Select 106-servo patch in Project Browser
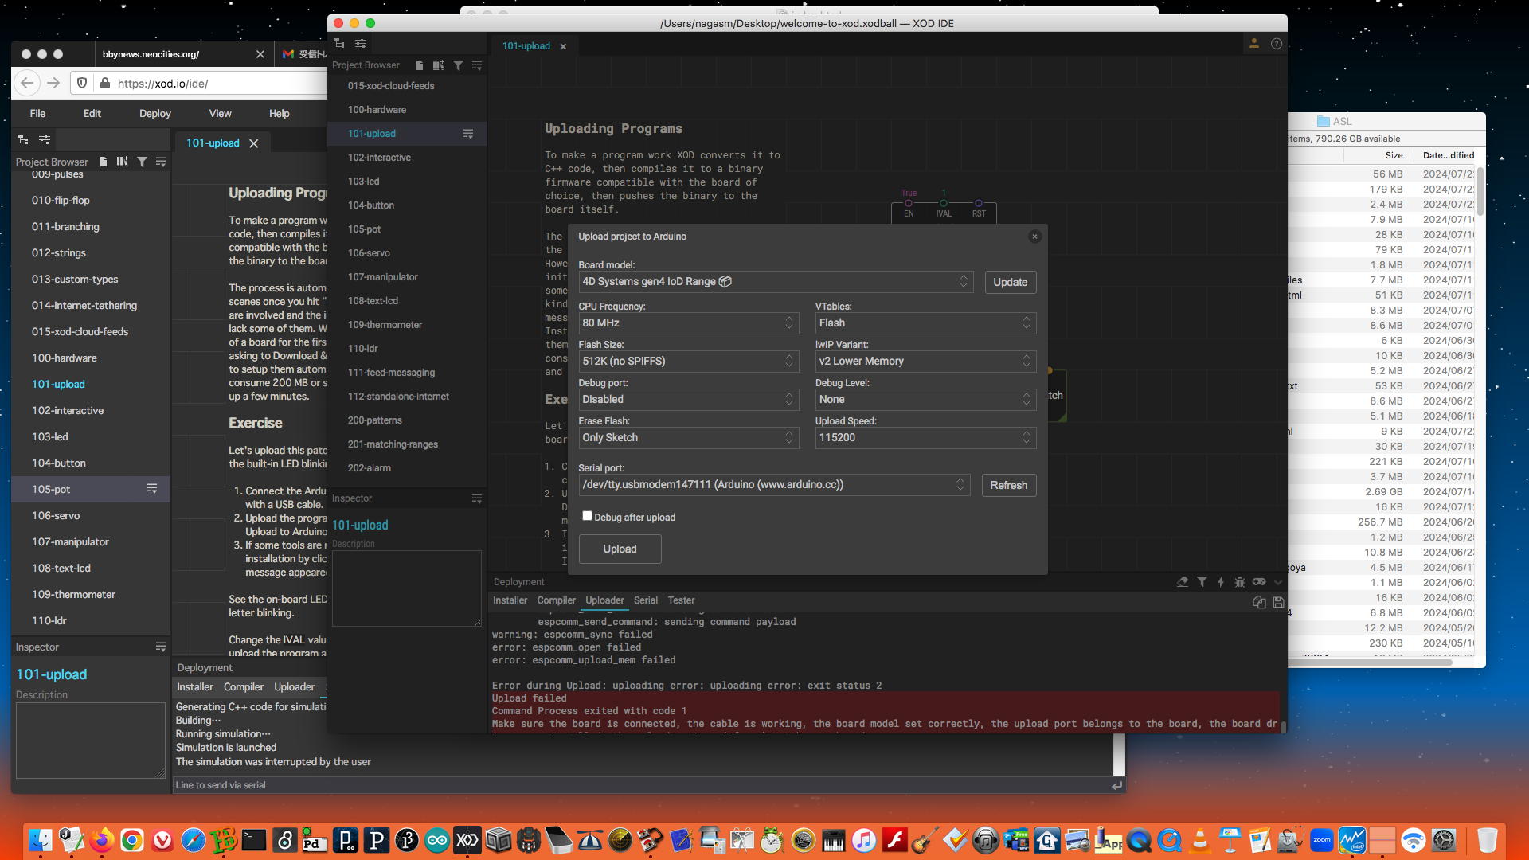 click(x=369, y=253)
